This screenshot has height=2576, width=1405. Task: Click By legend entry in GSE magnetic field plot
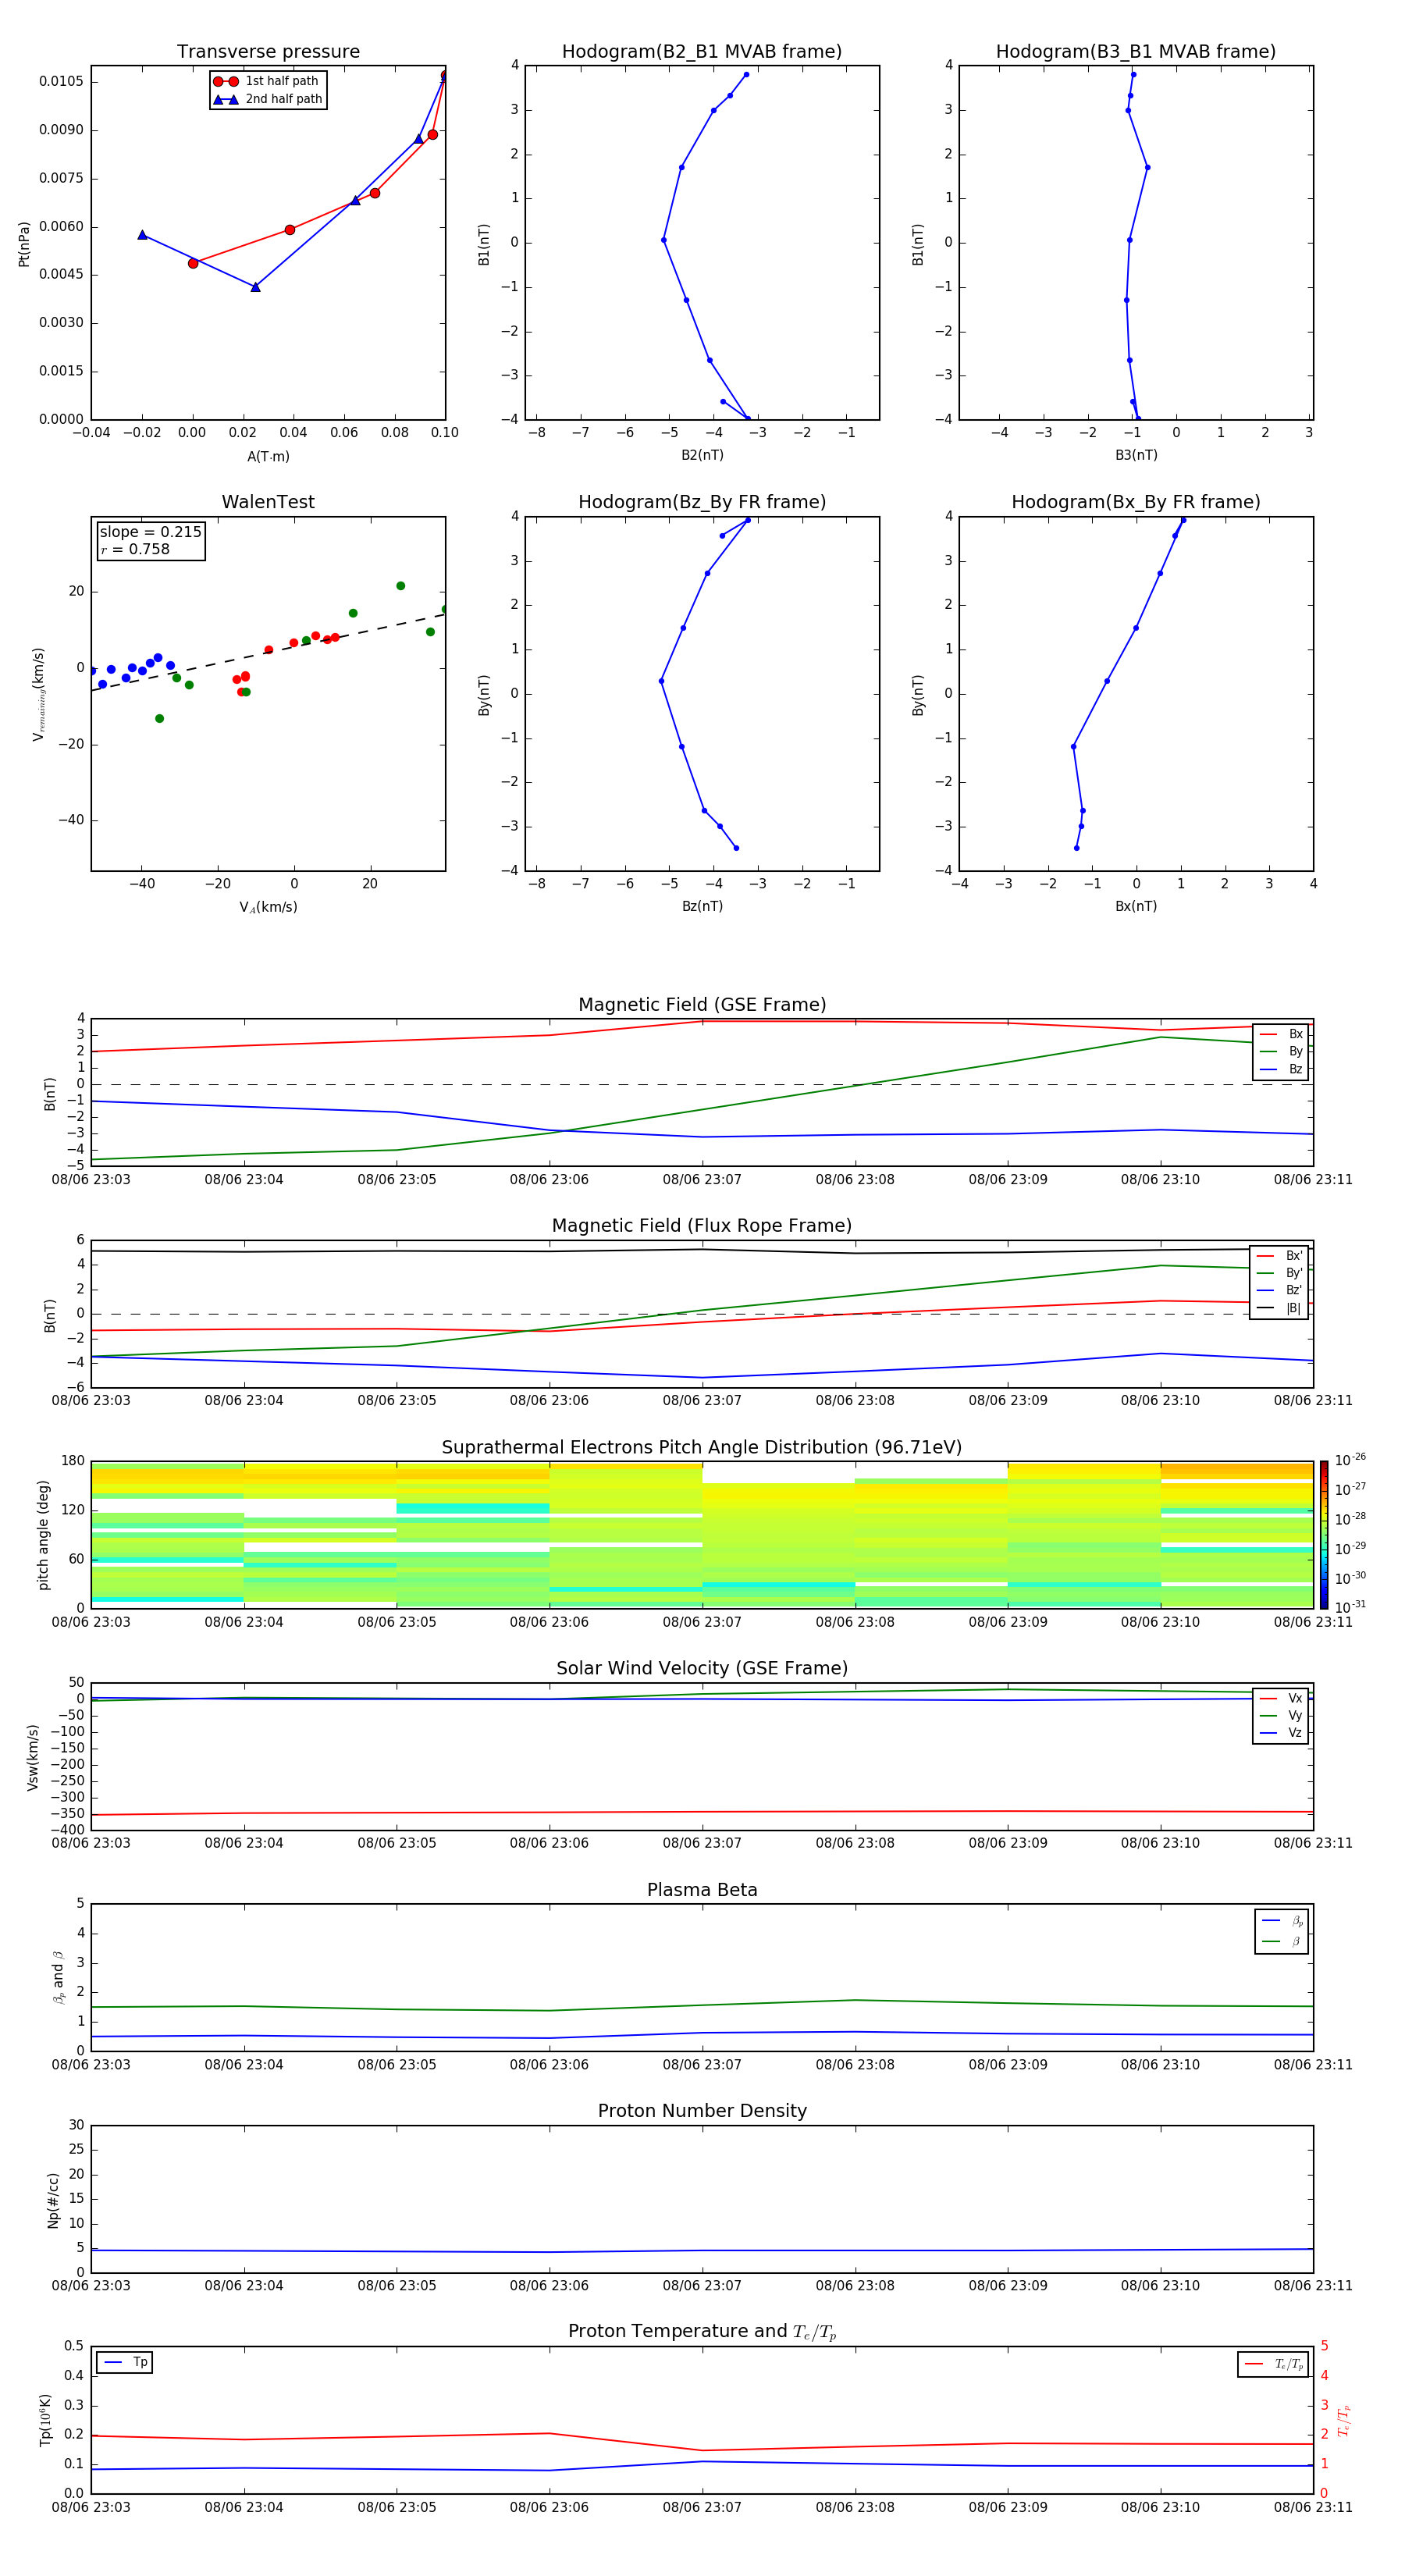tap(1281, 1051)
